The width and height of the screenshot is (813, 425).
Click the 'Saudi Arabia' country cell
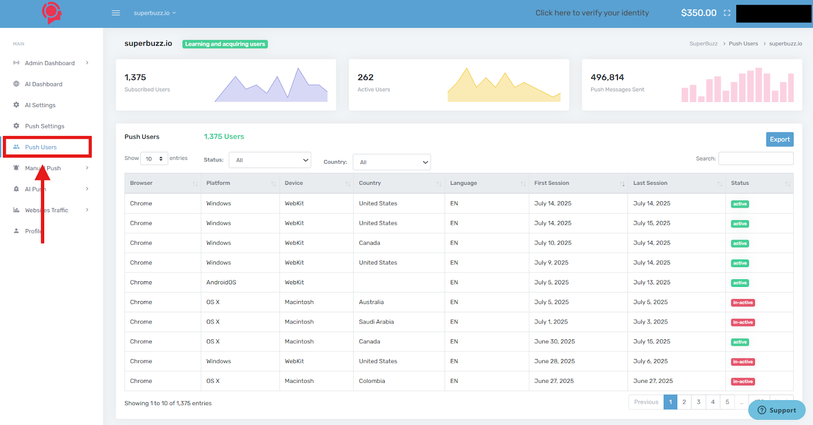pos(377,322)
